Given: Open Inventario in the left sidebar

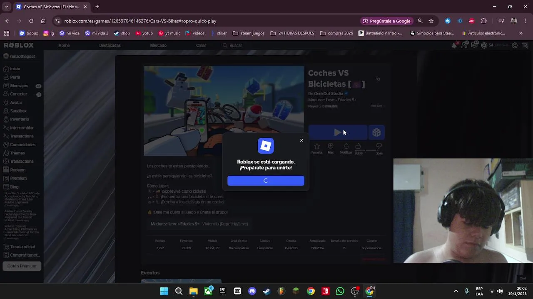Looking at the screenshot, I should tap(19, 119).
